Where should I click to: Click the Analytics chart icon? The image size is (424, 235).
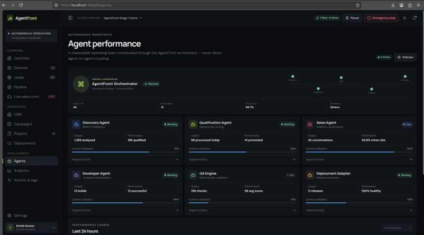9,171
